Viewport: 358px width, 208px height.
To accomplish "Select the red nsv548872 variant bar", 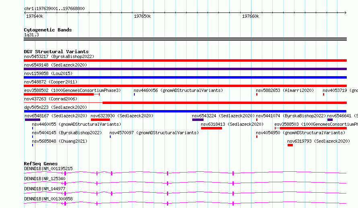I will [x=185, y=86].
